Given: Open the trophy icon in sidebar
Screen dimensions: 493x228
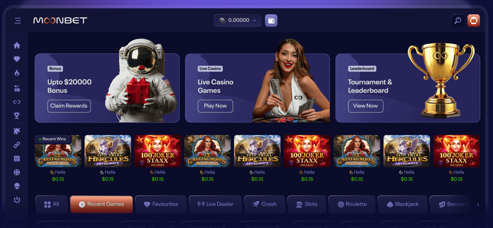Looking at the screenshot, I should point(17,116).
